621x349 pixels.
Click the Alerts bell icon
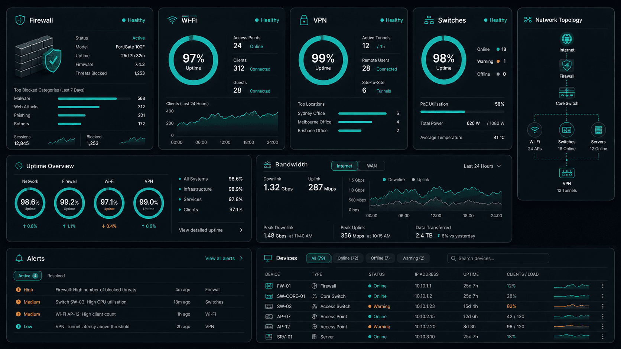(19, 259)
